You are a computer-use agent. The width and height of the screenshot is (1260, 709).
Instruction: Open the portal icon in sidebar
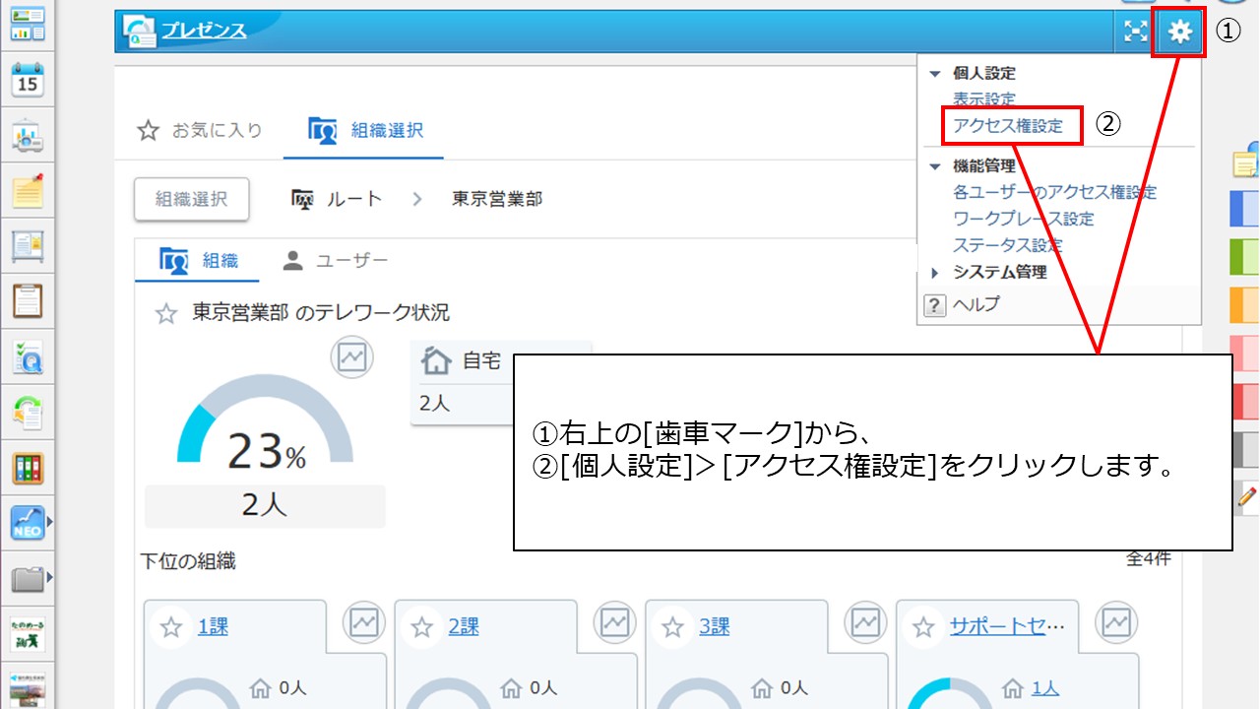pos(28,24)
